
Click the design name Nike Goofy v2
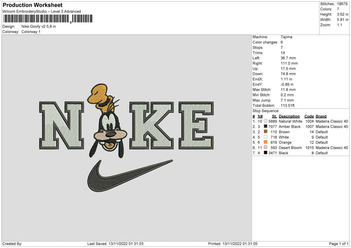(33, 26)
